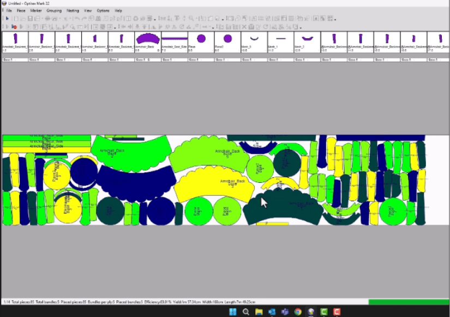Screen dimensions: 450x317
Task: Open the Help menu
Action: [x=118, y=10]
